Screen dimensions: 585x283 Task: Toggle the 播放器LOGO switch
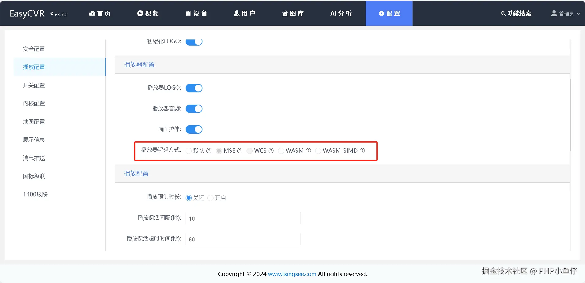point(194,88)
